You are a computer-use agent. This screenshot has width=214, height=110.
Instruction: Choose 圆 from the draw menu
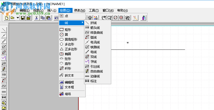click(x=72, y=34)
